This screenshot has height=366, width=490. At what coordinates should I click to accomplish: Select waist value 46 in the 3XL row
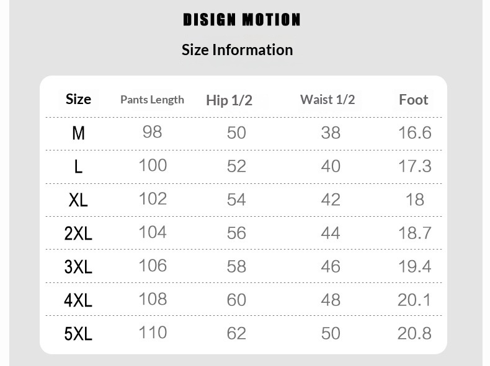point(331,266)
